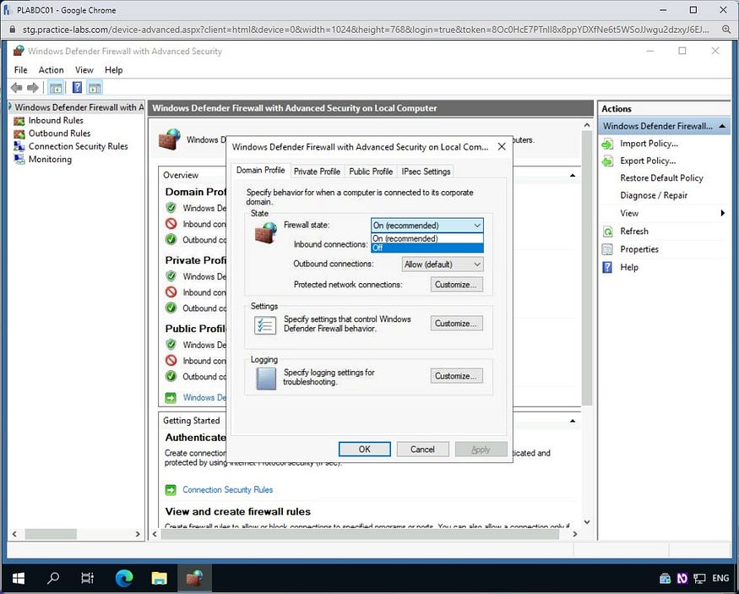Close the firewall properties dialog

[502, 147]
